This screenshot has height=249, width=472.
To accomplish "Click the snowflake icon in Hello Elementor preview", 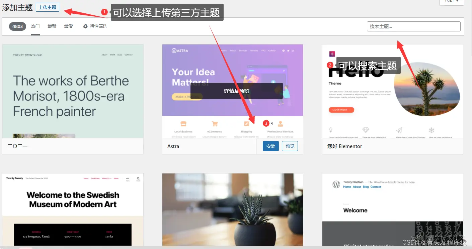I will 431,130.
